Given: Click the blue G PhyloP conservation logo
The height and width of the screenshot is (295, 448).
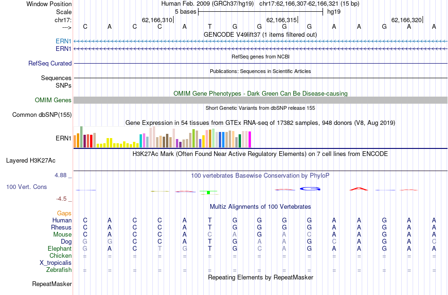Looking at the screenshot, I should [x=310, y=189].
